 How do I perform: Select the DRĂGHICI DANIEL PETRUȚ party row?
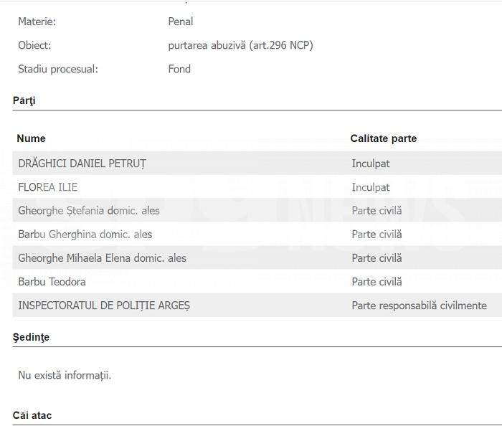pyautogui.click(x=257, y=164)
